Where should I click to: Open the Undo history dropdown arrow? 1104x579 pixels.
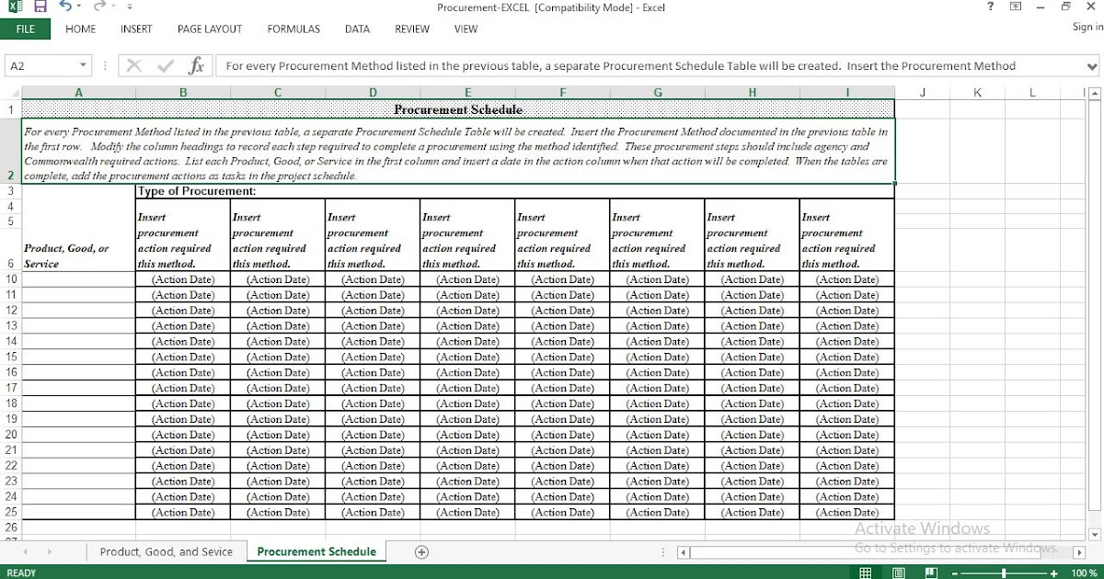(x=79, y=7)
